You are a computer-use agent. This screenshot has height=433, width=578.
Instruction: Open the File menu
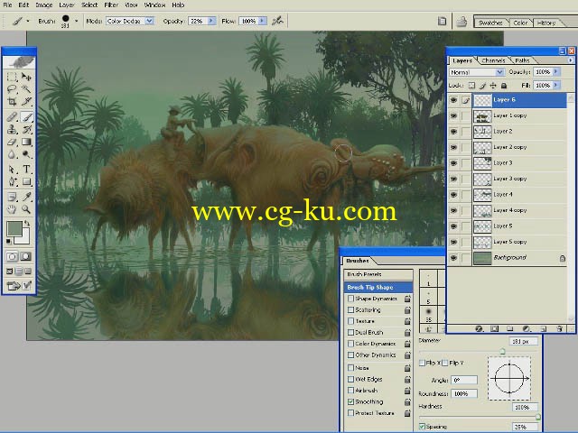click(7, 5)
